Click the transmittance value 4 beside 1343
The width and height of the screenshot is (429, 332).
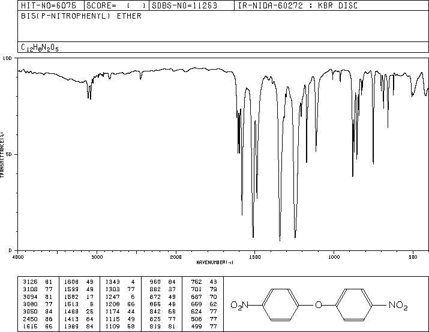click(133, 282)
